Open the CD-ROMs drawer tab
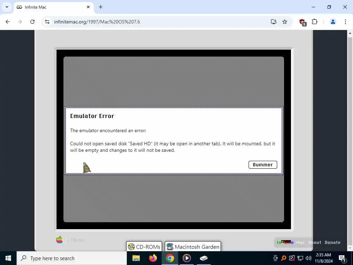The image size is (353, 265). point(144,247)
